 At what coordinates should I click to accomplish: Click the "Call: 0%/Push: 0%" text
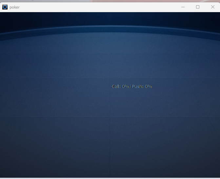[132, 87]
